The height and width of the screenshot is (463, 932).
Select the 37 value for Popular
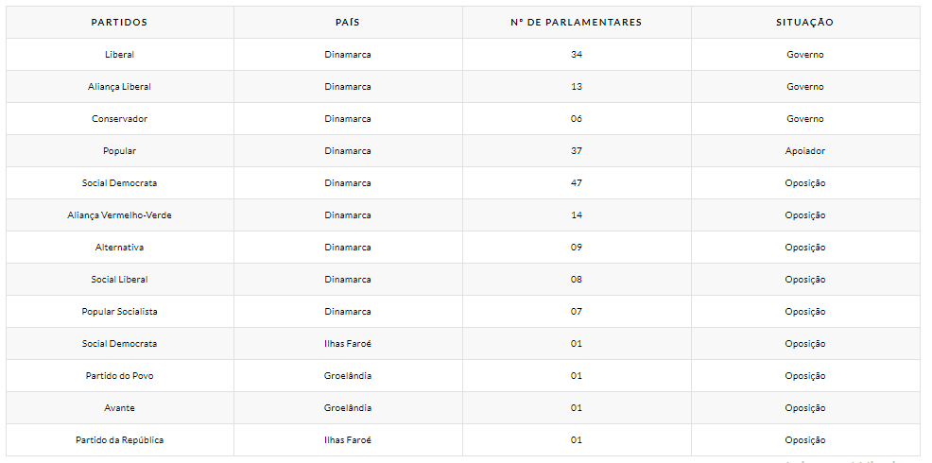(576, 151)
